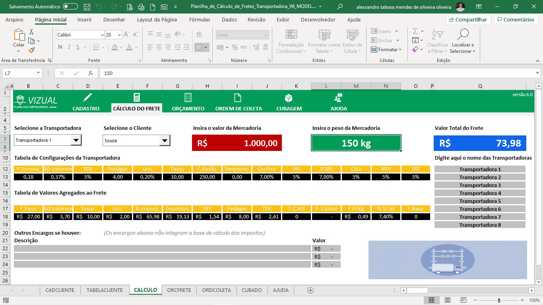Click the Undo arrow icon
The height and width of the screenshot is (305, 543).
[x=98, y=6]
